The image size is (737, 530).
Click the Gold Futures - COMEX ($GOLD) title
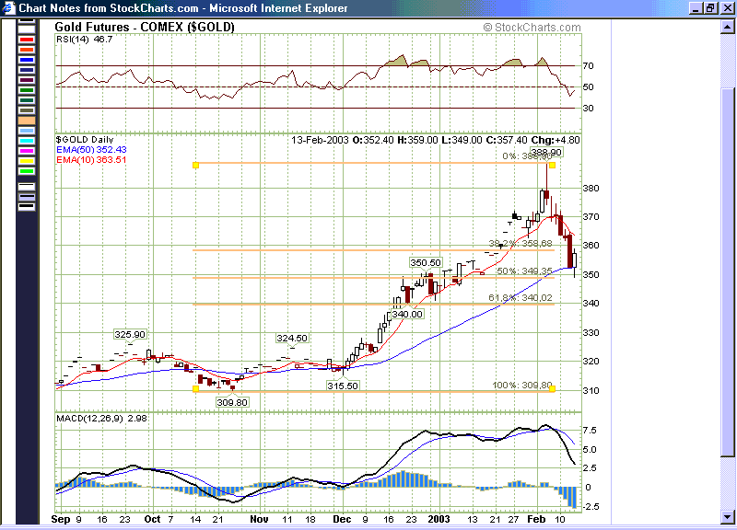coord(145,28)
